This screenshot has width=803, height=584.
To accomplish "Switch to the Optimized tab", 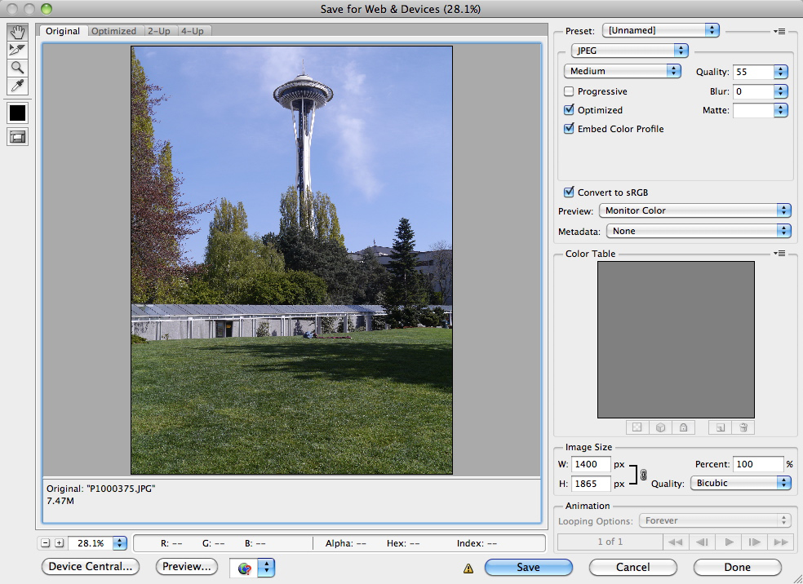I will [113, 31].
